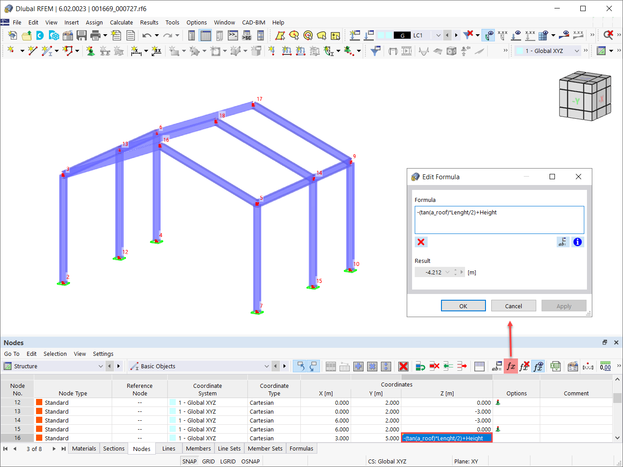Viewport: 623px width, 467px height.
Task: Open the LC1 load case dropdown
Action: pyautogui.click(x=438, y=35)
